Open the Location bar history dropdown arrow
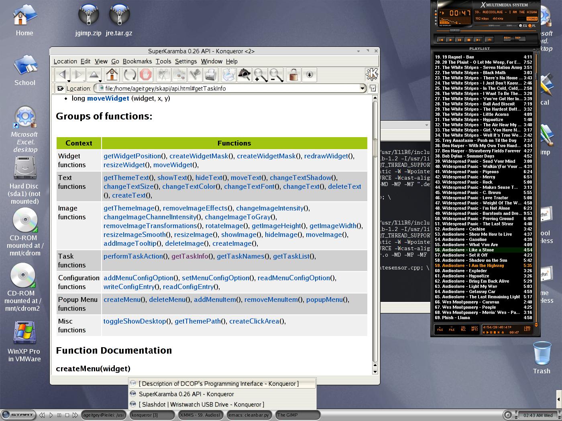The width and height of the screenshot is (562, 421). 362,88
